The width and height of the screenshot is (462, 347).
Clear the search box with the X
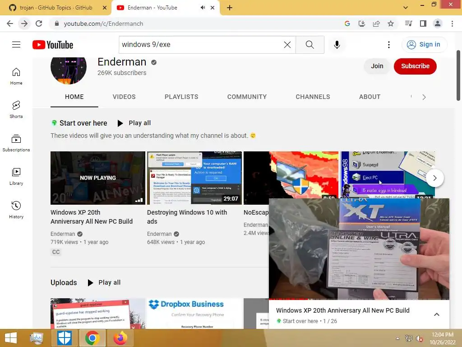pyautogui.click(x=287, y=45)
